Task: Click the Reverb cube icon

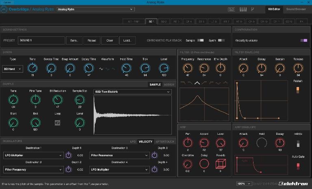Action: tap(221, 164)
